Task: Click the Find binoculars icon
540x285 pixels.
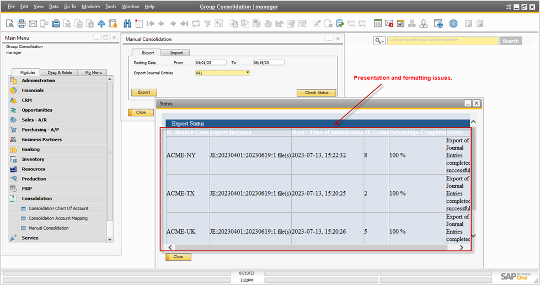Action: click(127, 24)
